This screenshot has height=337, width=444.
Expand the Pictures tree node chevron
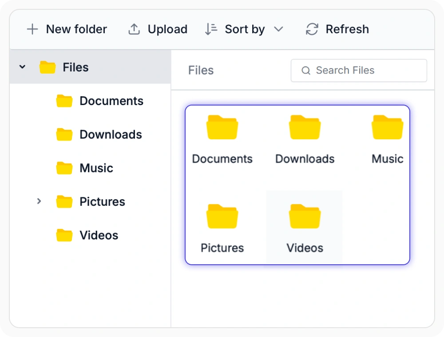[x=39, y=201]
